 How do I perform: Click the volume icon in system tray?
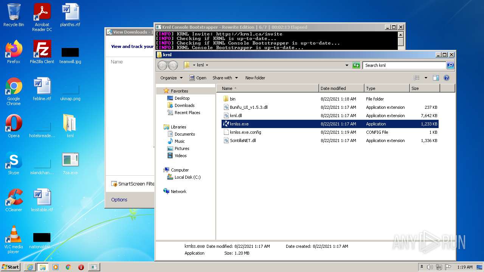(430, 267)
